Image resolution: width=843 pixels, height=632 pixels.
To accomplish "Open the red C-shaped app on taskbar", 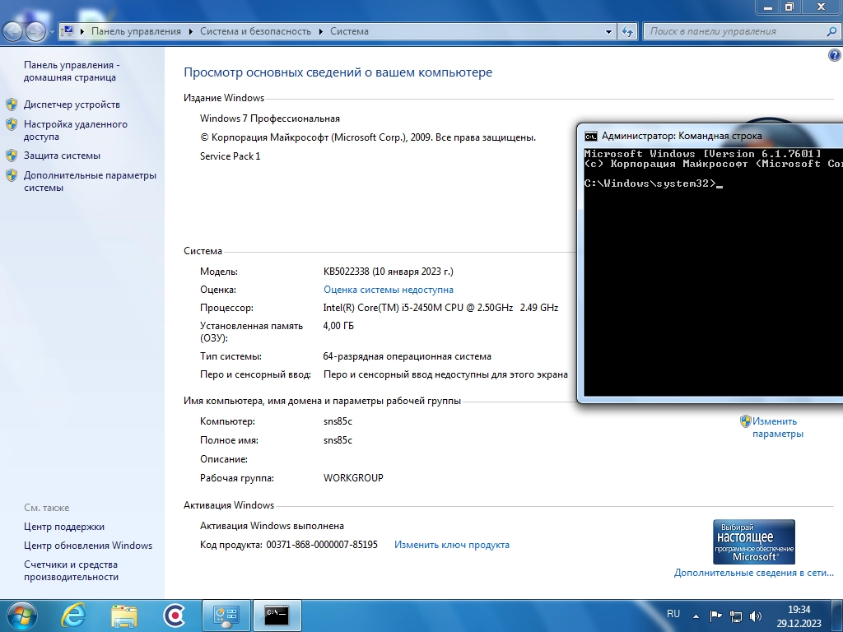I will pyautogui.click(x=175, y=616).
